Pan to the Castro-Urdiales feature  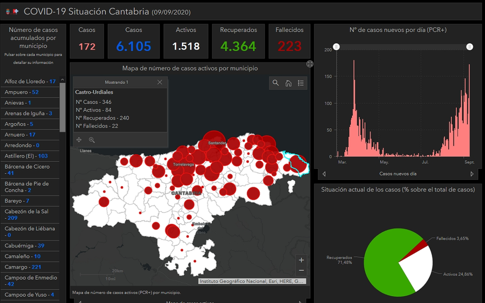point(79,140)
